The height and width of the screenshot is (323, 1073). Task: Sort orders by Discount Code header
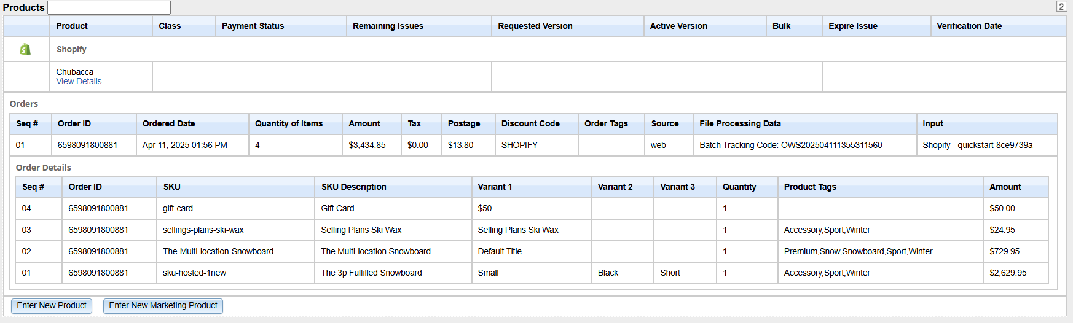(x=530, y=123)
